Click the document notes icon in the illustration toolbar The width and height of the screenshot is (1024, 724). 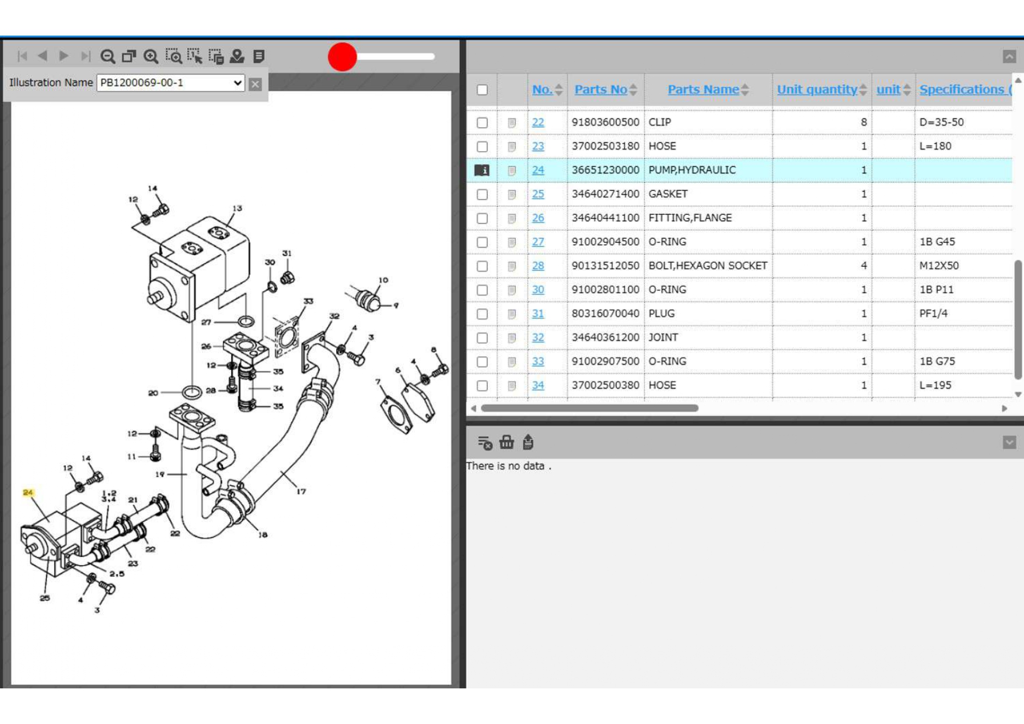[x=259, y=56]
